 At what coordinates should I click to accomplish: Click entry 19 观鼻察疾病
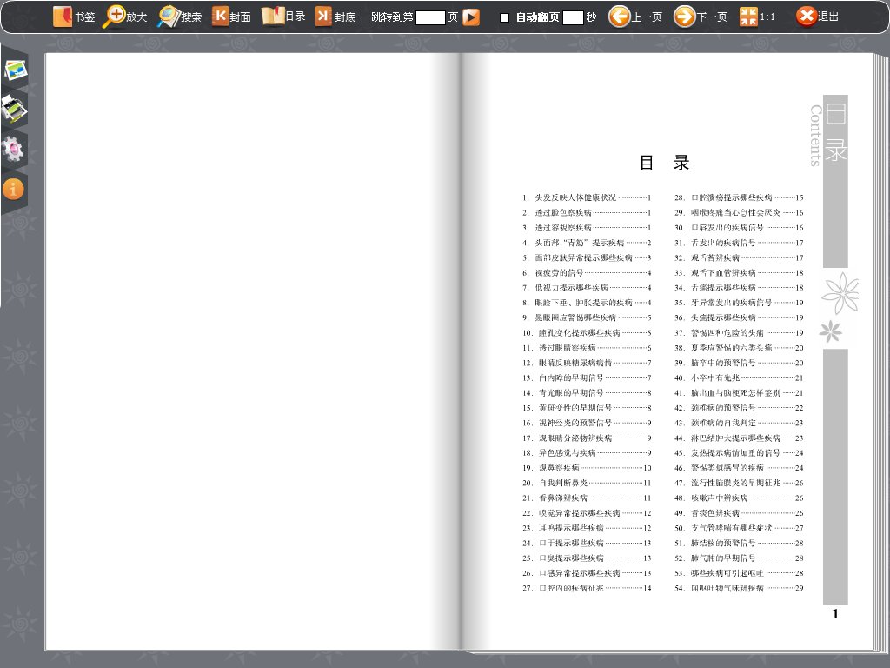[x=587, y=468]
